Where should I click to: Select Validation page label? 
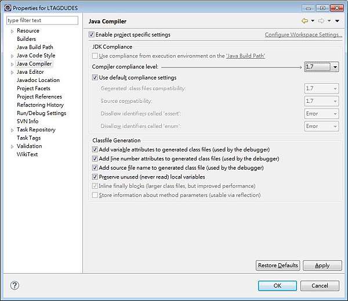[x=30, y=146]
